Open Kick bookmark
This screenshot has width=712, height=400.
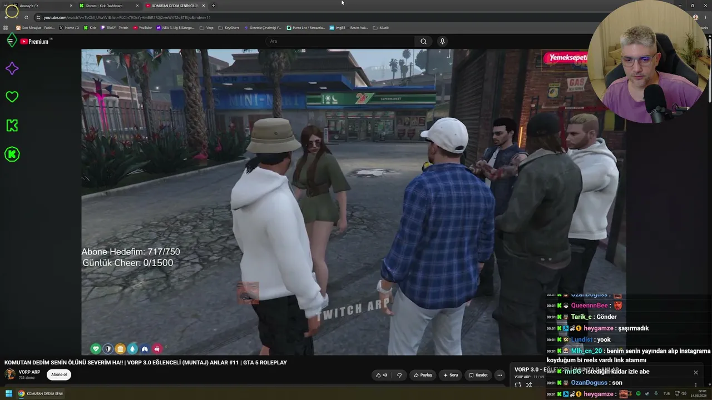[x=90, y=27]
